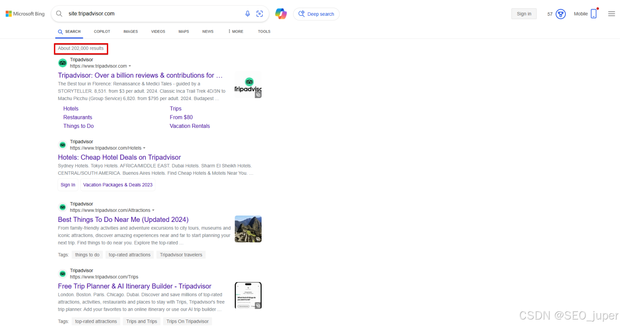Click the Sign in button

524,14
